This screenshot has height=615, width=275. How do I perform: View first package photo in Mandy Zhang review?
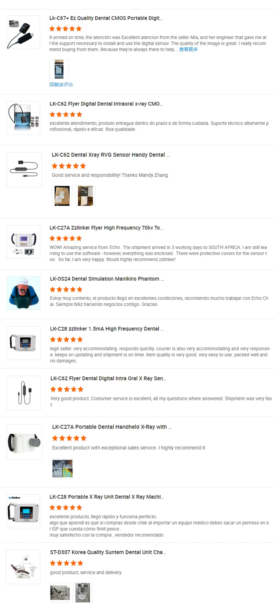point(62,196)
